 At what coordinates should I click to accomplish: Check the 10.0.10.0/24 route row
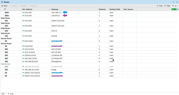(x=2, y=52)
